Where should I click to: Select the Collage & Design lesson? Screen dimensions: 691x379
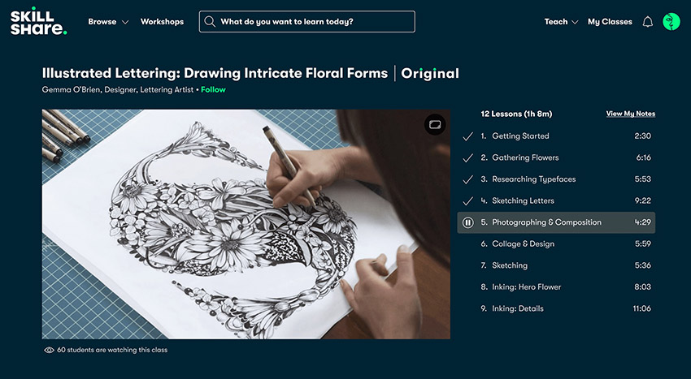coord(523,243)
